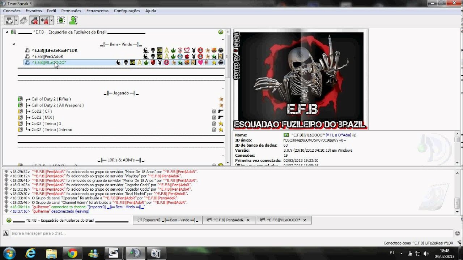This screenshot has height=260, width=463.
Task: Click the padlock icon on CoD2 ( CF )
Action: 214,112
